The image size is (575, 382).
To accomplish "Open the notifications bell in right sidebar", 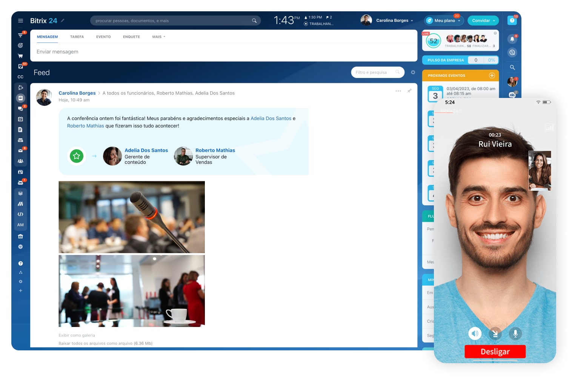I will click(x=512, y=39).
